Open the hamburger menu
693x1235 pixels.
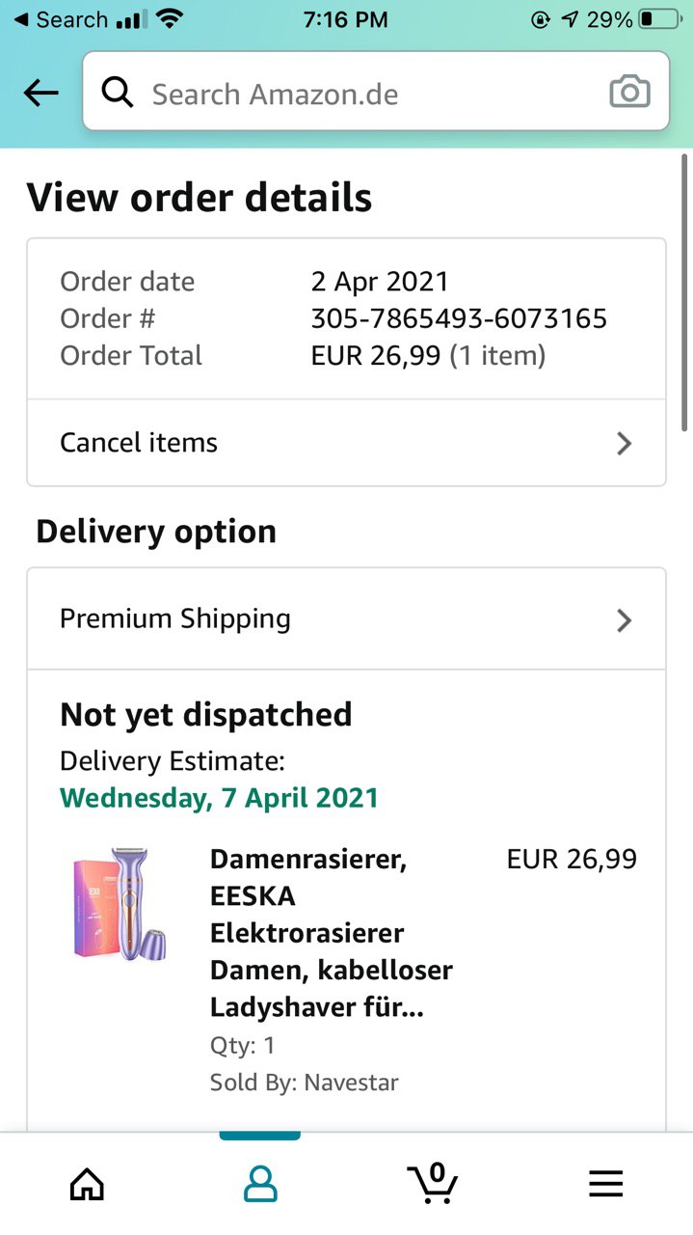(605, 1183)
